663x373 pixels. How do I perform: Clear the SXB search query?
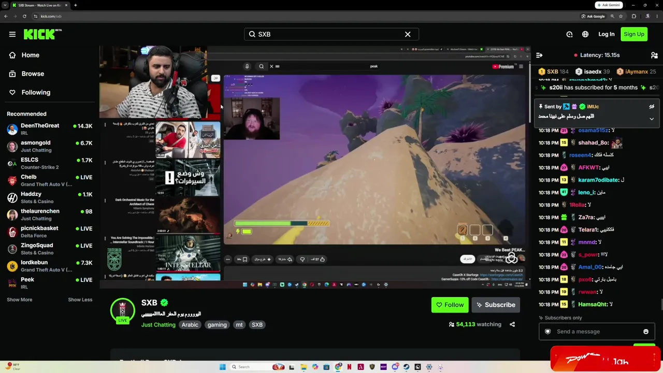408,34
